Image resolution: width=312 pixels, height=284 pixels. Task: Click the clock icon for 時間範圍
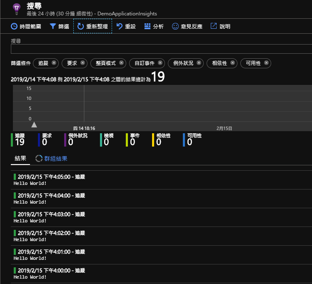click(14, 26)
